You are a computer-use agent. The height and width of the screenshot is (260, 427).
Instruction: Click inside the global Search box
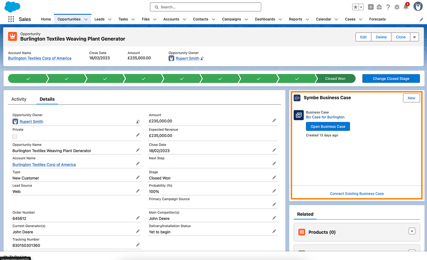(205, 7)
